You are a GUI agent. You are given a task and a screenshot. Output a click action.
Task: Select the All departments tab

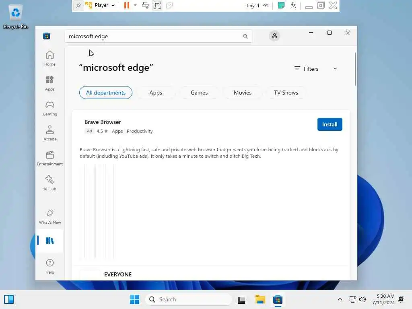pos(106,93)
